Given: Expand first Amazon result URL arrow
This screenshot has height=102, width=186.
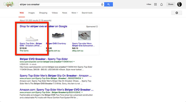Looking at the screenshot, I should coord(83,78).
